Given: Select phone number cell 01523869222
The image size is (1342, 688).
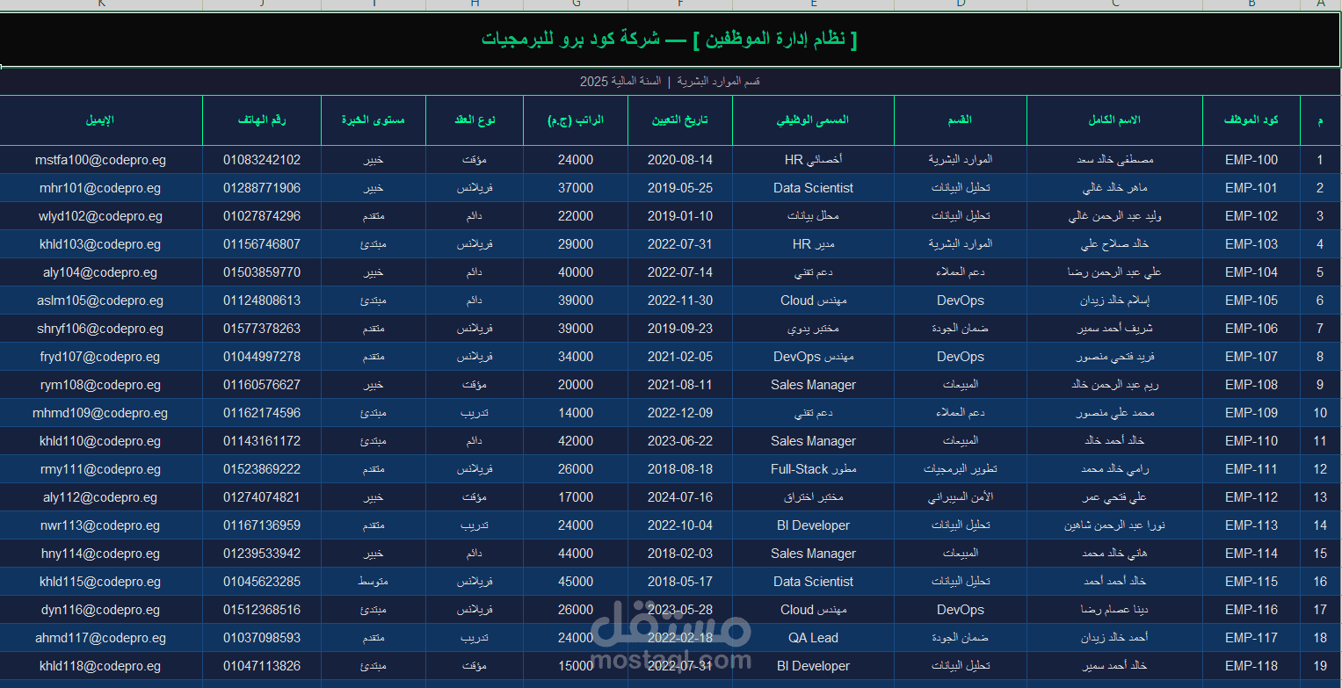Looking at the screenshot, I should (262, 469).
